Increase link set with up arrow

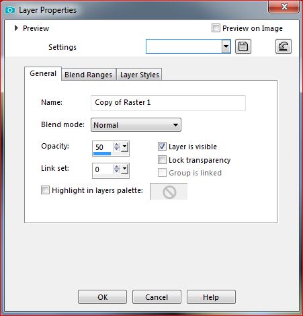[x=117, y=167]
